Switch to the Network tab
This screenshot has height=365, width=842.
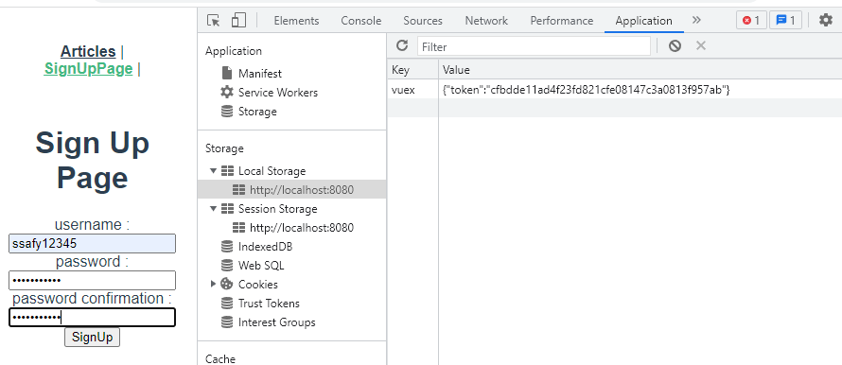coord(486,21)
